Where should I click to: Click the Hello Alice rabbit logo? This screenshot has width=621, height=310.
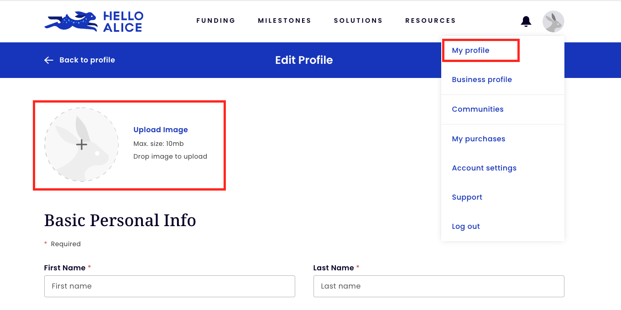pos(94,21)
